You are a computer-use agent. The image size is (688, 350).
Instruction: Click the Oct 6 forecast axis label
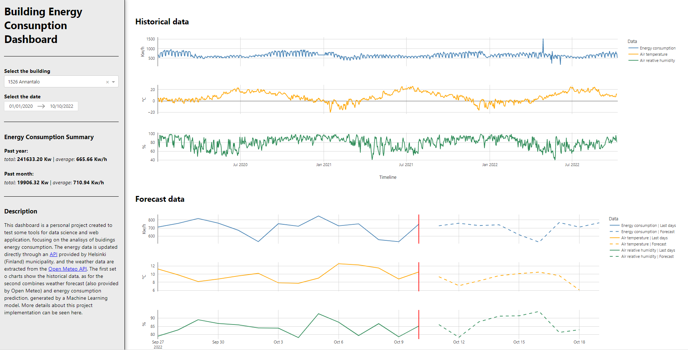click(339, 342)
